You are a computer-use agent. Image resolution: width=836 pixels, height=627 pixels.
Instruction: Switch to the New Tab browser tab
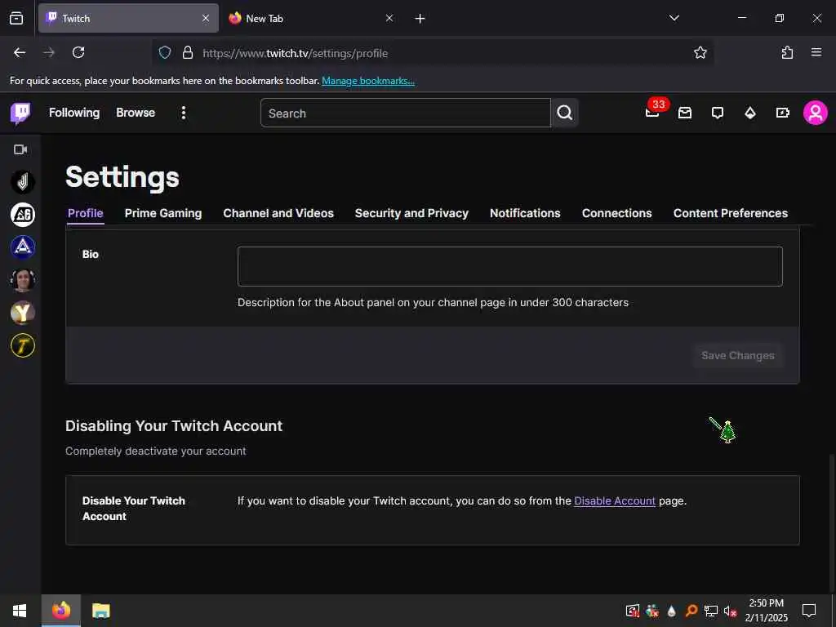(x=311, y=18)
